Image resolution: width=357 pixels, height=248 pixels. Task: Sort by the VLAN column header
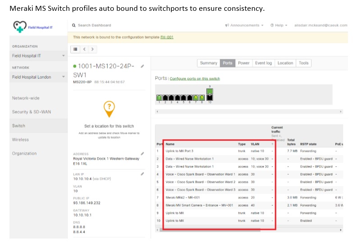255,144
